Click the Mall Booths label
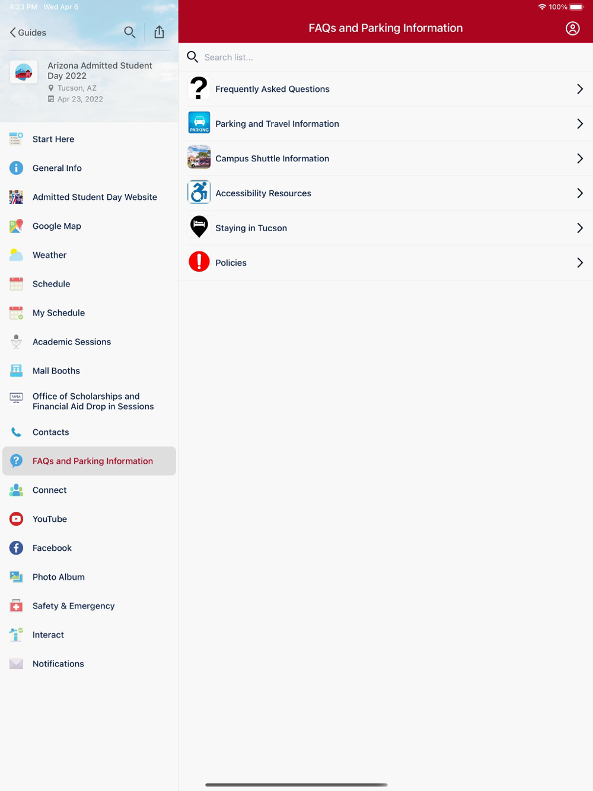The height and width of the screenshot is (791, 593). click(56, 371)
